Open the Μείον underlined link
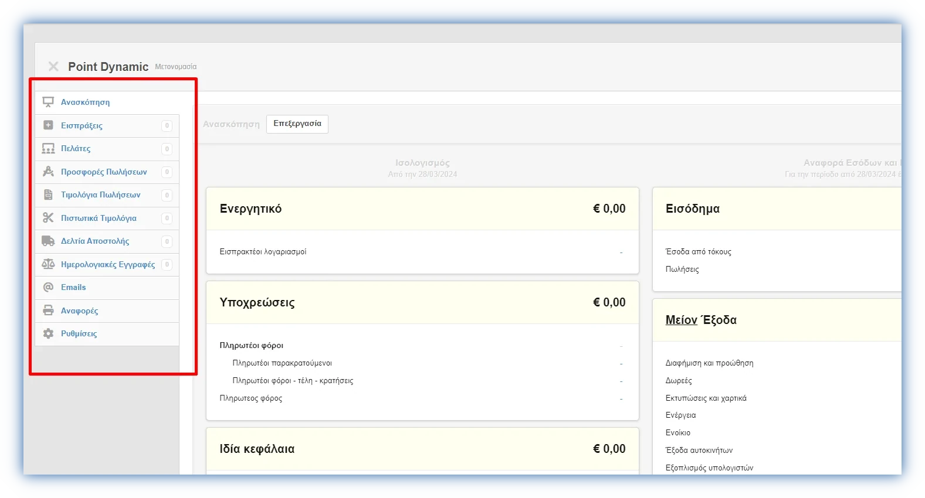The image size is (925, 498). 681,320
